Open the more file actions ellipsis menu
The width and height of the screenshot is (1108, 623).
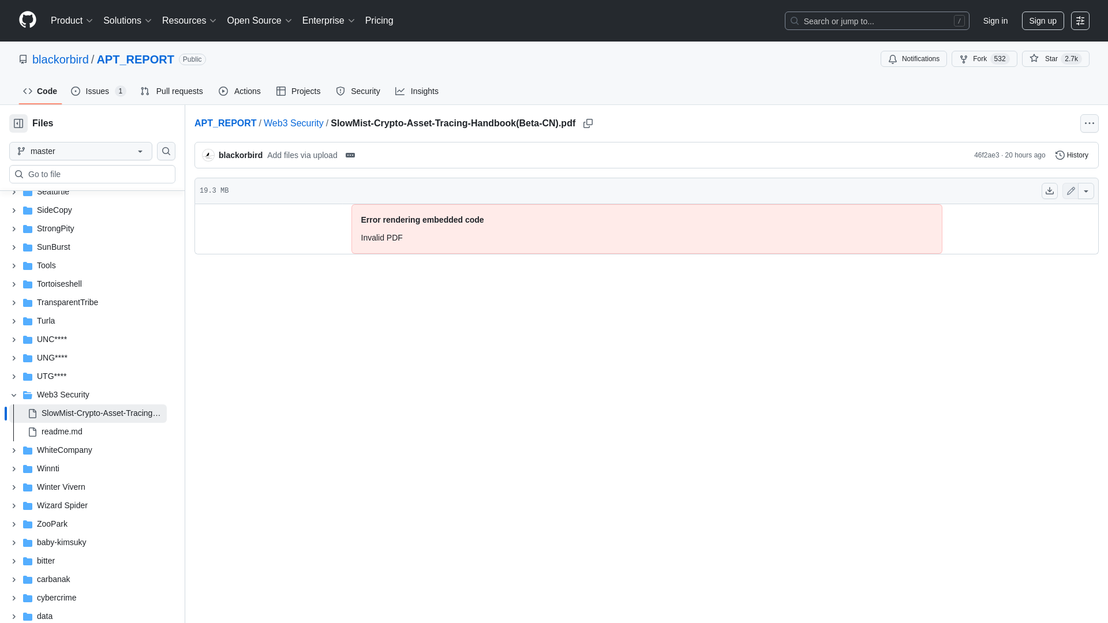click(x=1090, y=123)
